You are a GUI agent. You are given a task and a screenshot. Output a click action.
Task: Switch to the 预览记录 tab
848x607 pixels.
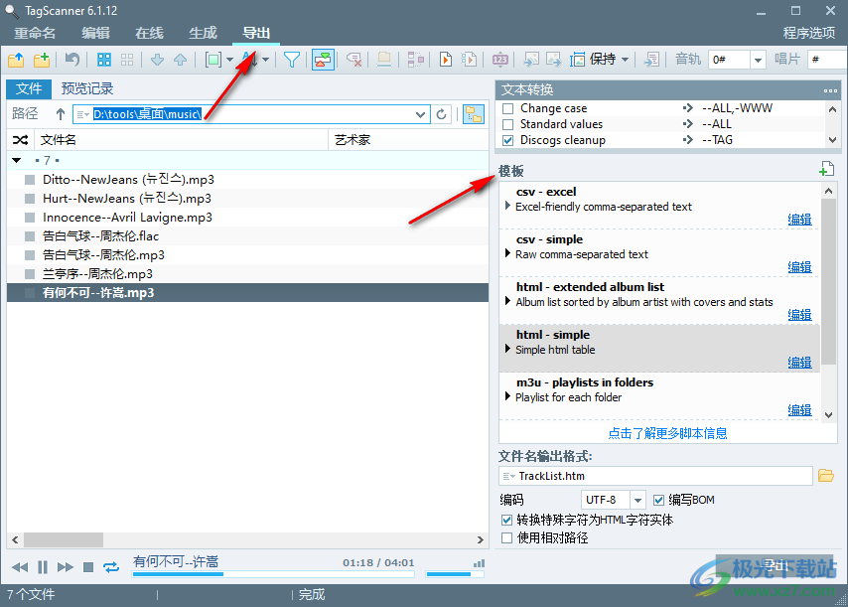tap(84, 88)
